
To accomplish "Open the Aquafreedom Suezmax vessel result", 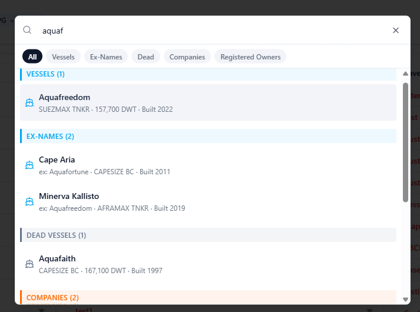I will pyautogui.click(x=208, y=102).
